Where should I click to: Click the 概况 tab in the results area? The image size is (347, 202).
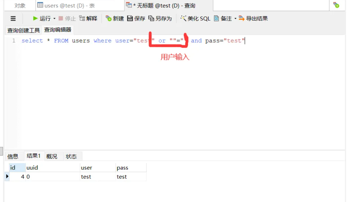pyautogui.click(x=52, y=156)
